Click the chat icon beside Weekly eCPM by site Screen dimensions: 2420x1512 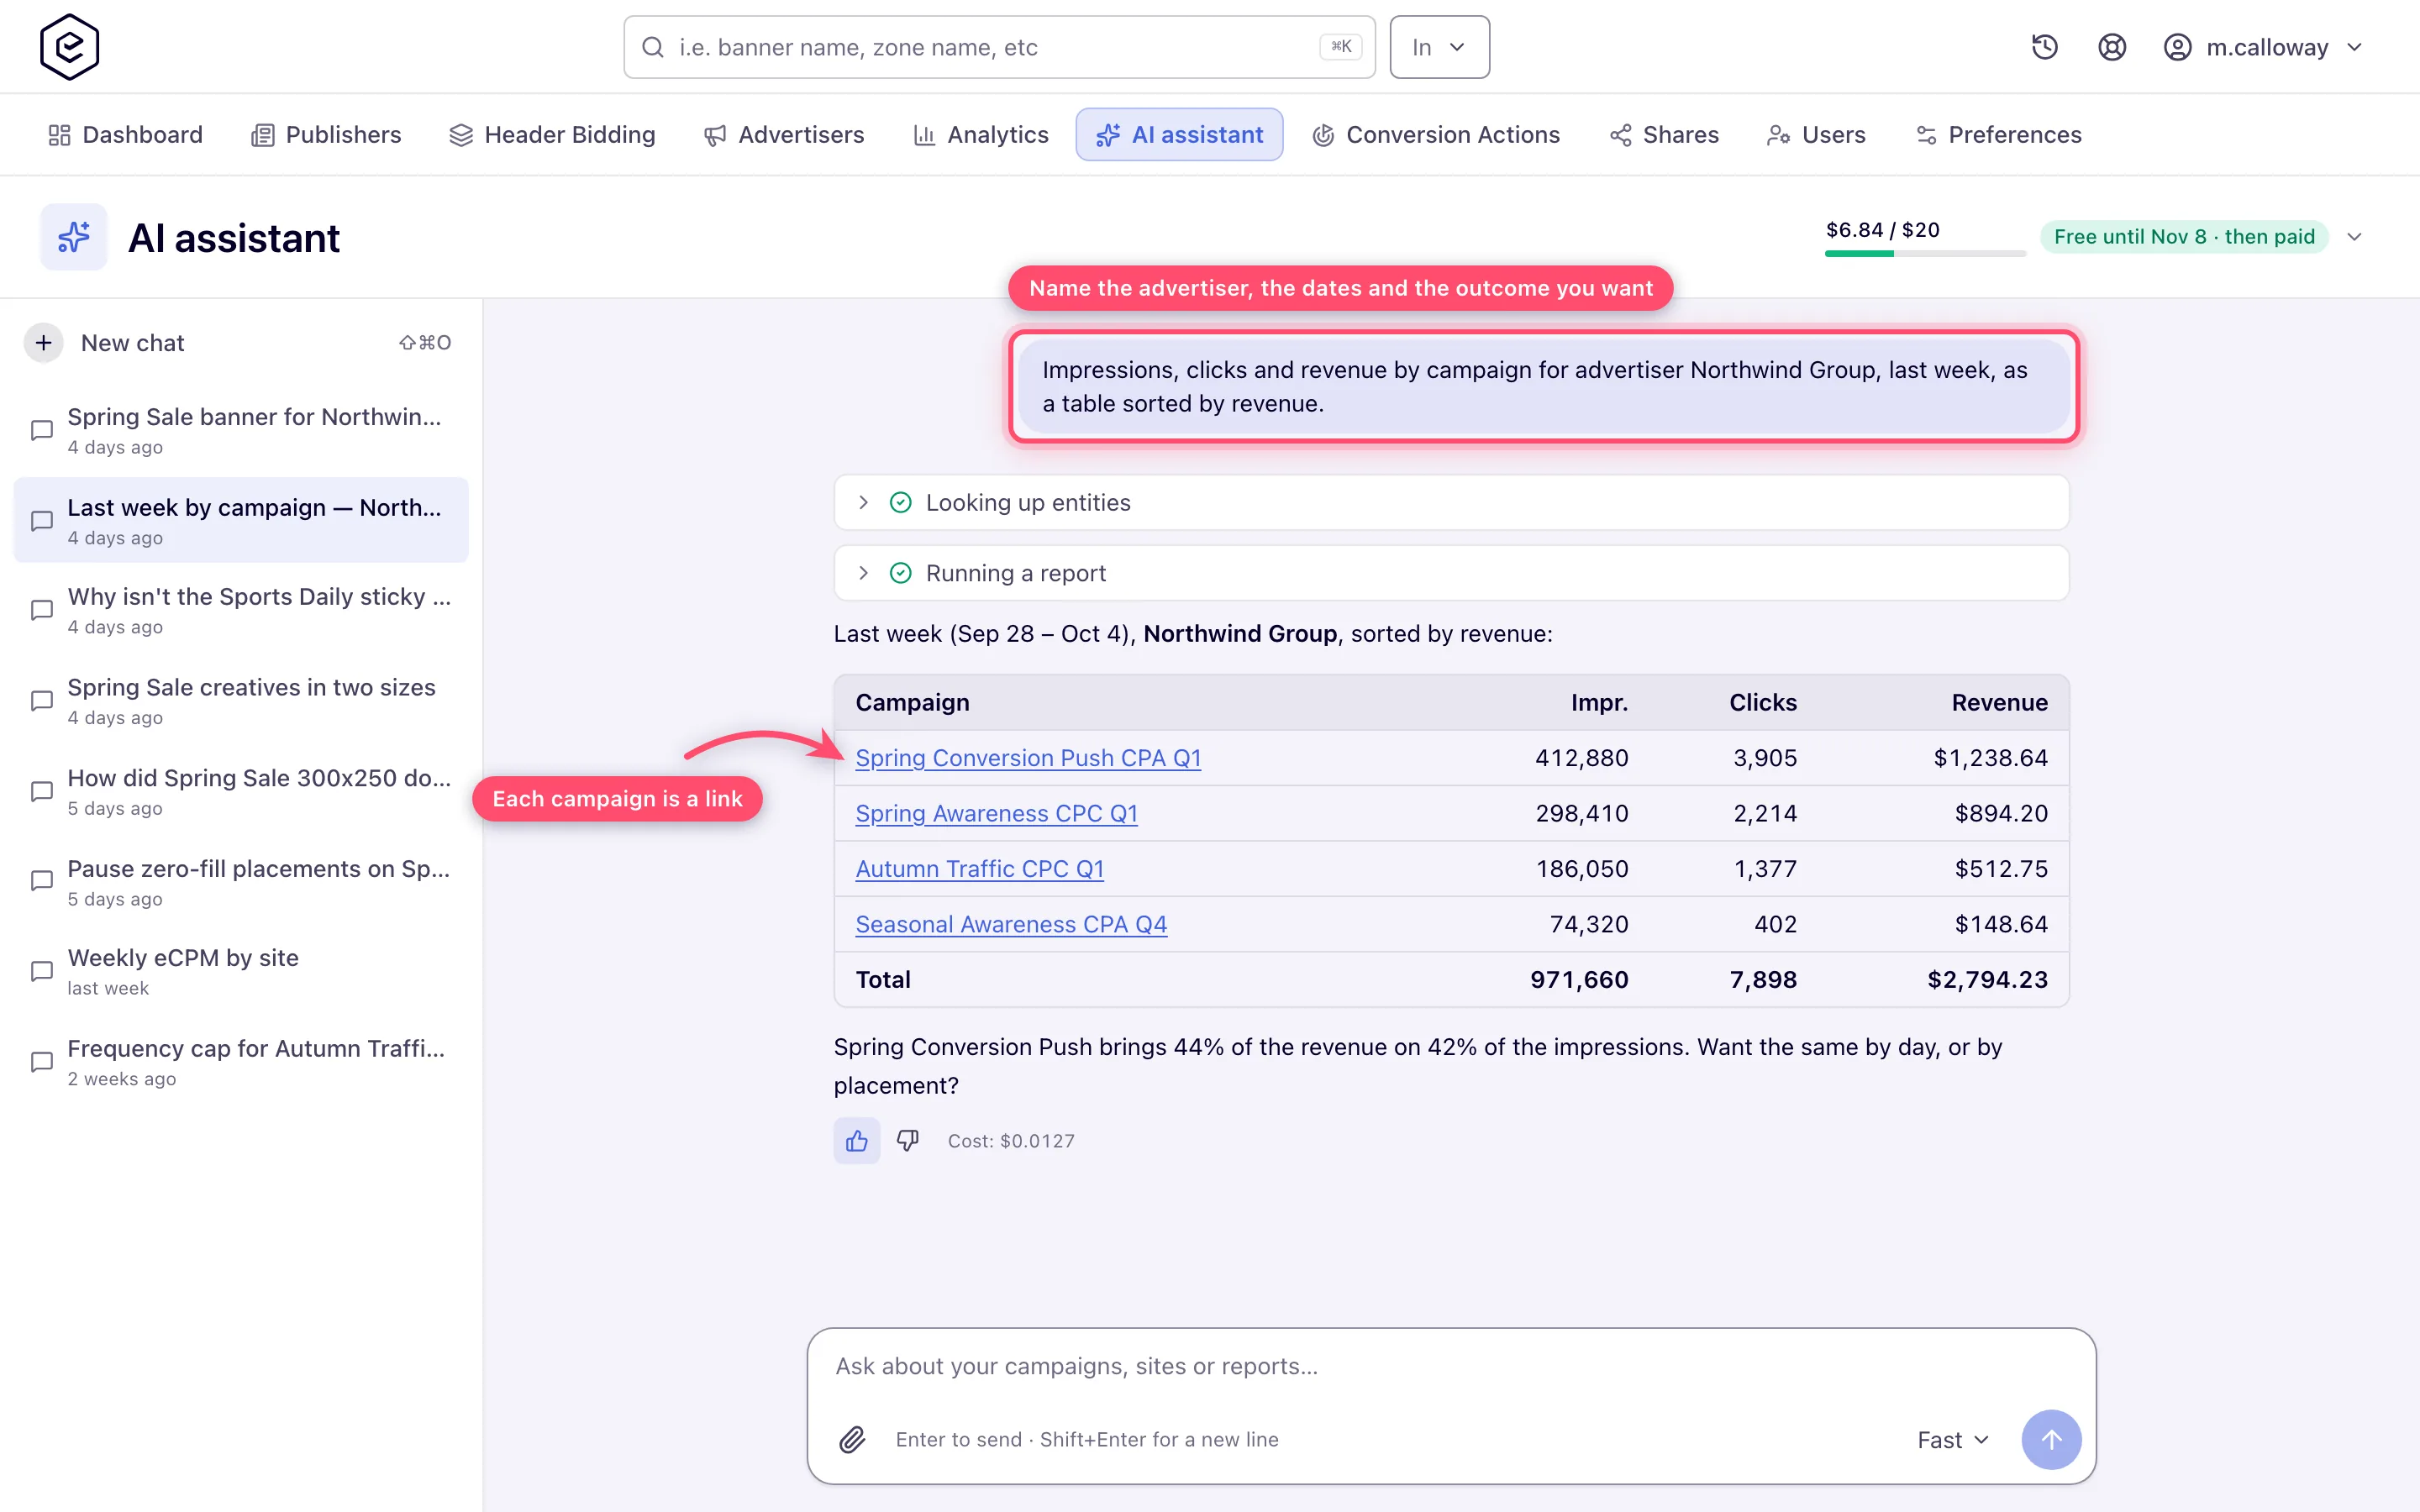point(42,971)
